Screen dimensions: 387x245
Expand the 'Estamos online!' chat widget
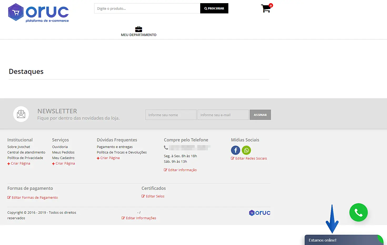(342, 240)
